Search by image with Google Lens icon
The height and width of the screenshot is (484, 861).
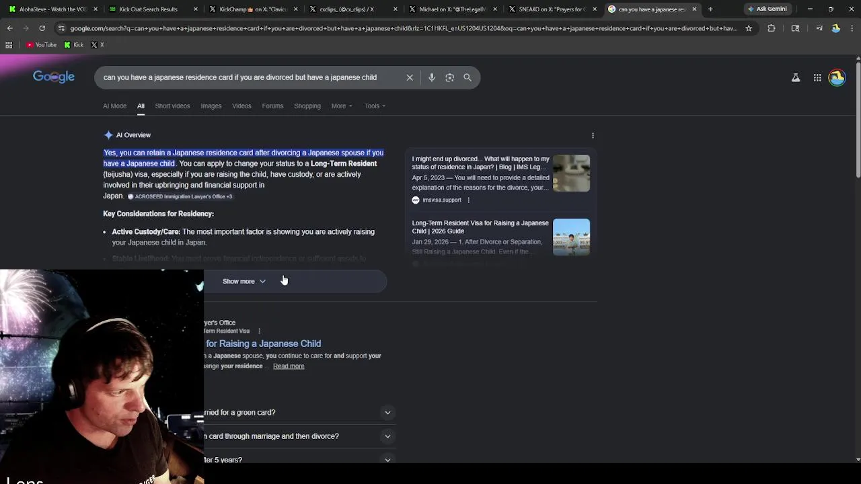click(x=449, y=77)
